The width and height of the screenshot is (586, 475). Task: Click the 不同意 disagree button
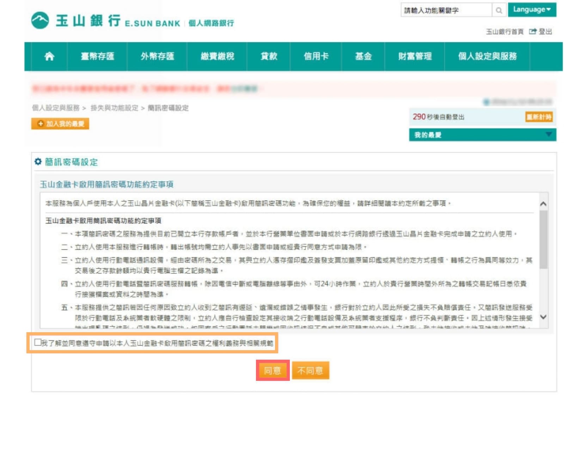pos(310,370)
